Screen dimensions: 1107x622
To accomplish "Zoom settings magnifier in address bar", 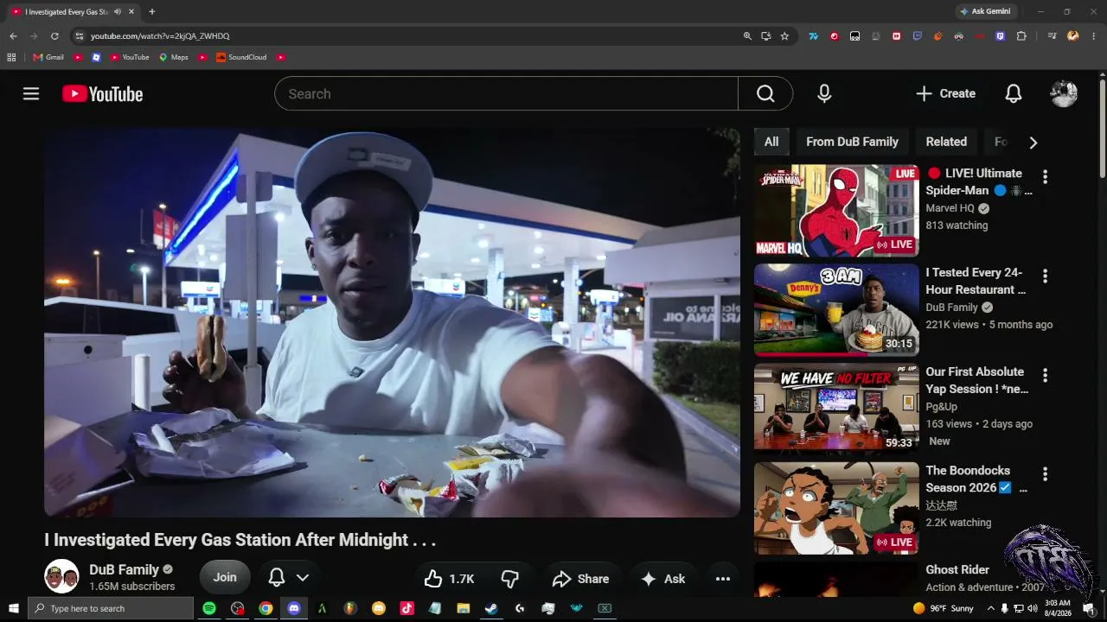I will pos(747,36).
